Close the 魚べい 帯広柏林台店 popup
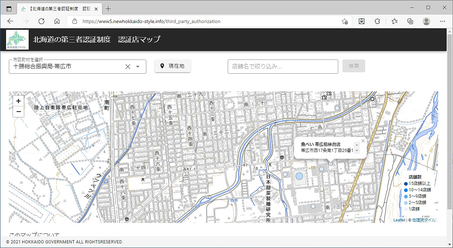The height and width of the screenshot is (248, 453). pyautogui.click(x=363, y=141)
